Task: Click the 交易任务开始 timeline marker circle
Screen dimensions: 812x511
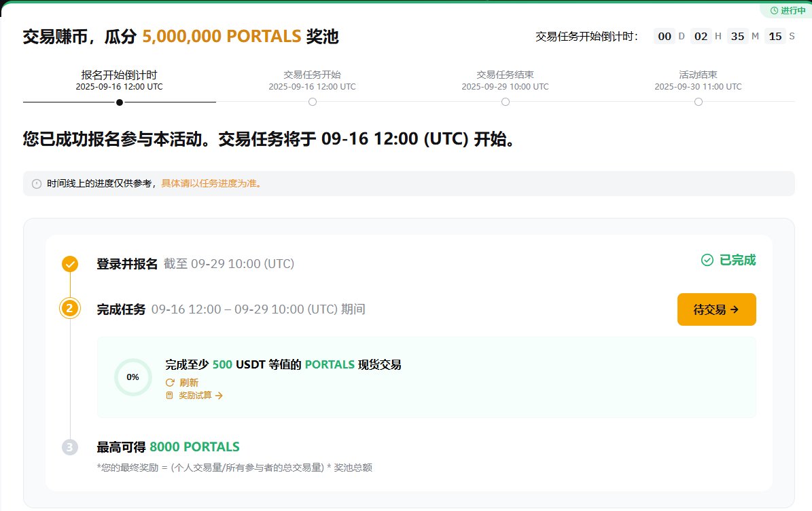Action: click(313, 102)
